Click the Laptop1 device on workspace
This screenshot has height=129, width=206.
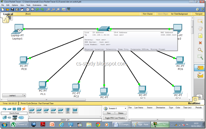17,29
